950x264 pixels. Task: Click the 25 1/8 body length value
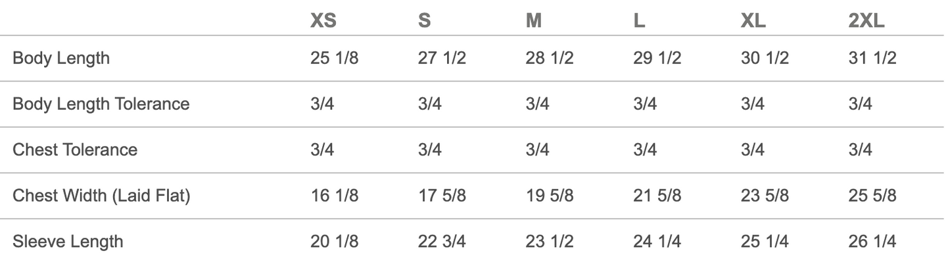(x=335, y=58)
